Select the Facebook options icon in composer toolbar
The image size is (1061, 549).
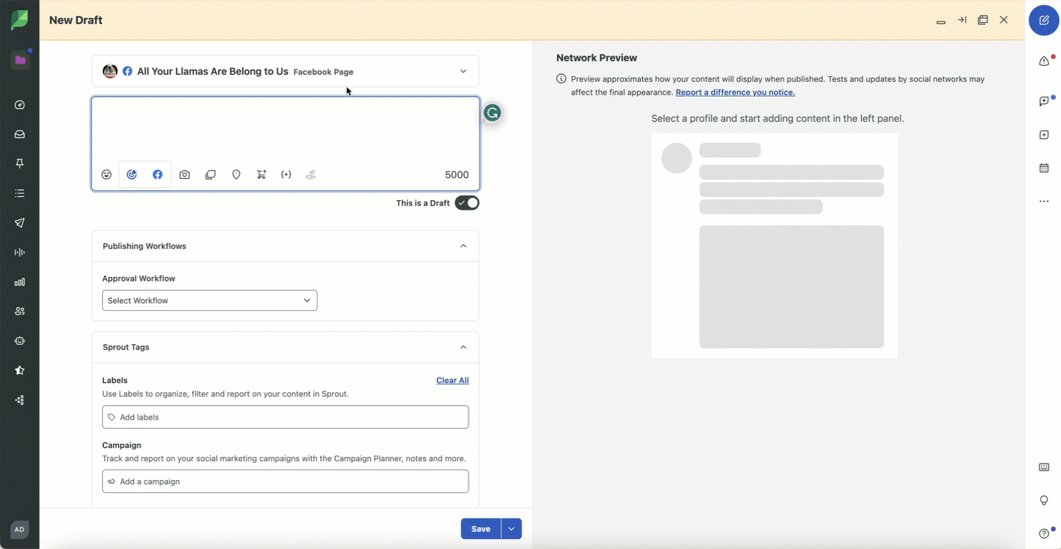(x=158, y=175)
